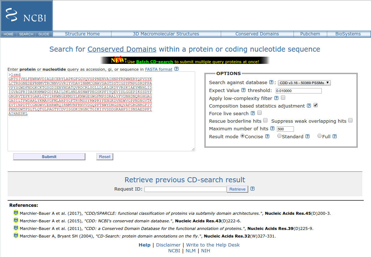Open help icon for Search against database
Viewport: 371px width, 257px height.
coord(271,82)
